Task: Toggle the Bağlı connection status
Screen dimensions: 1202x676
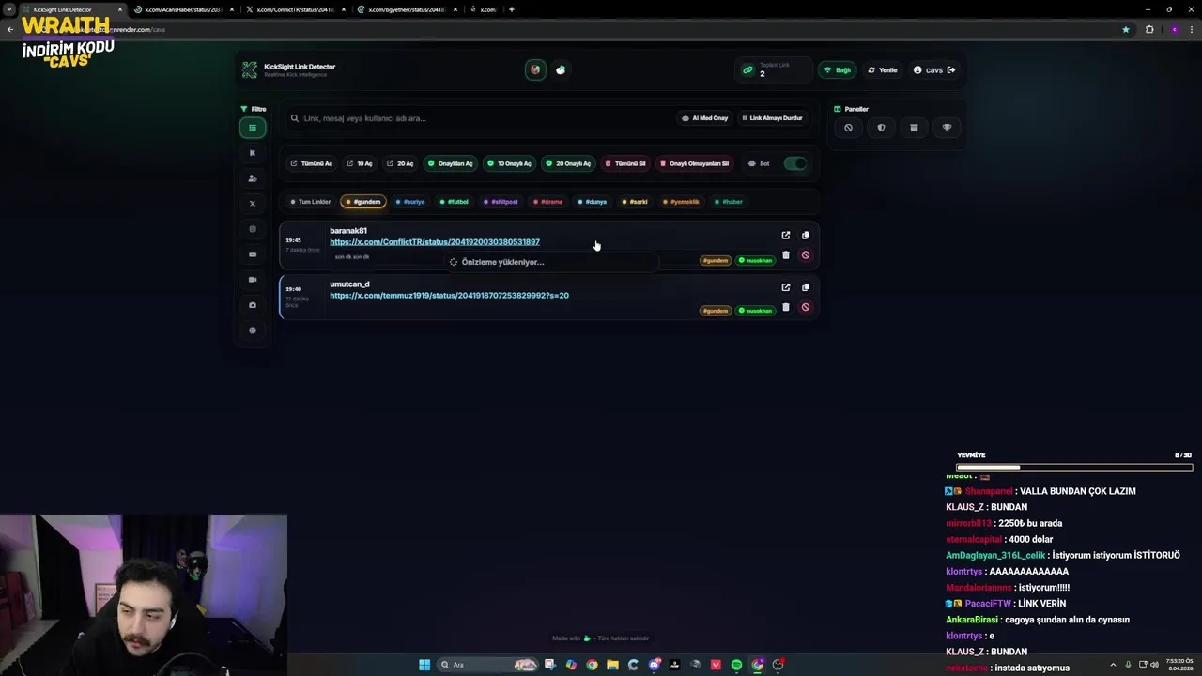Action: tap(838, 70)
